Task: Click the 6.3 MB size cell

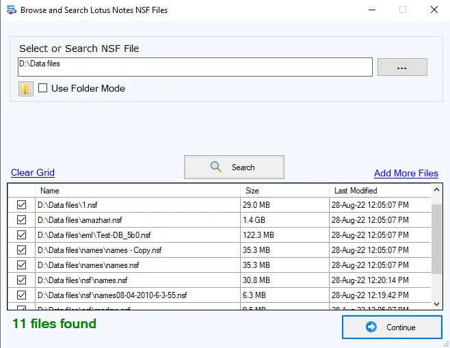Action: point(284,295)
